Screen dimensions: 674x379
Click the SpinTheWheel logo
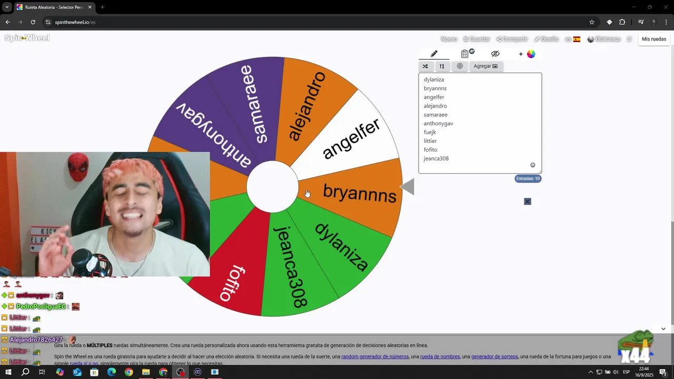(x=27, y=38)
